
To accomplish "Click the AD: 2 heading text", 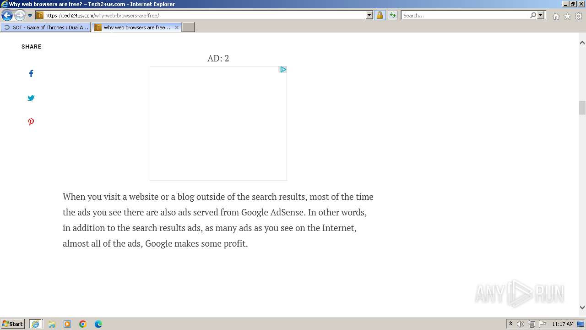I will point(218,58).
